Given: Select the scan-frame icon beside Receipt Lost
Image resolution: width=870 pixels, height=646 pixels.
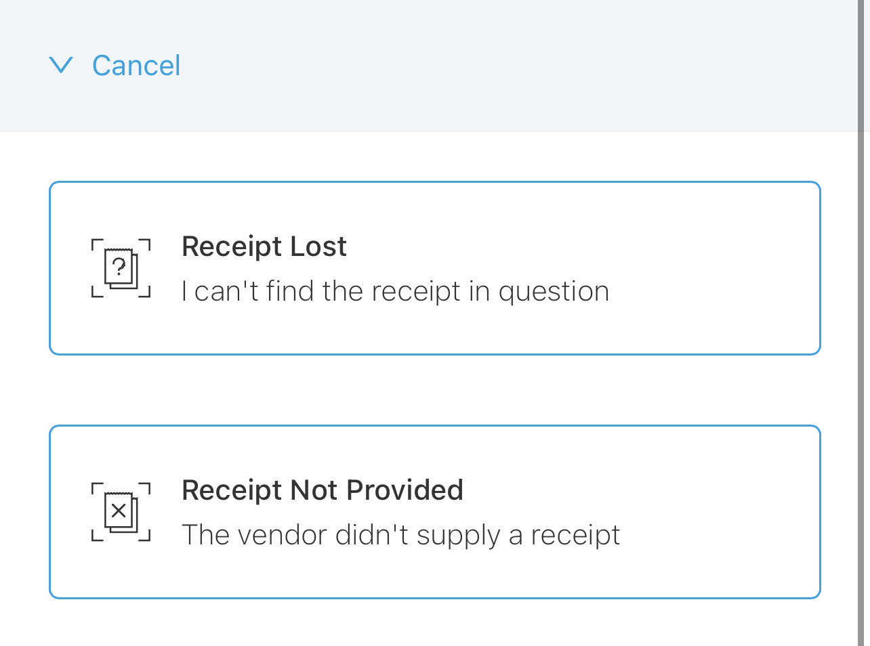Looking at the screenshot, I should (121, 268).
